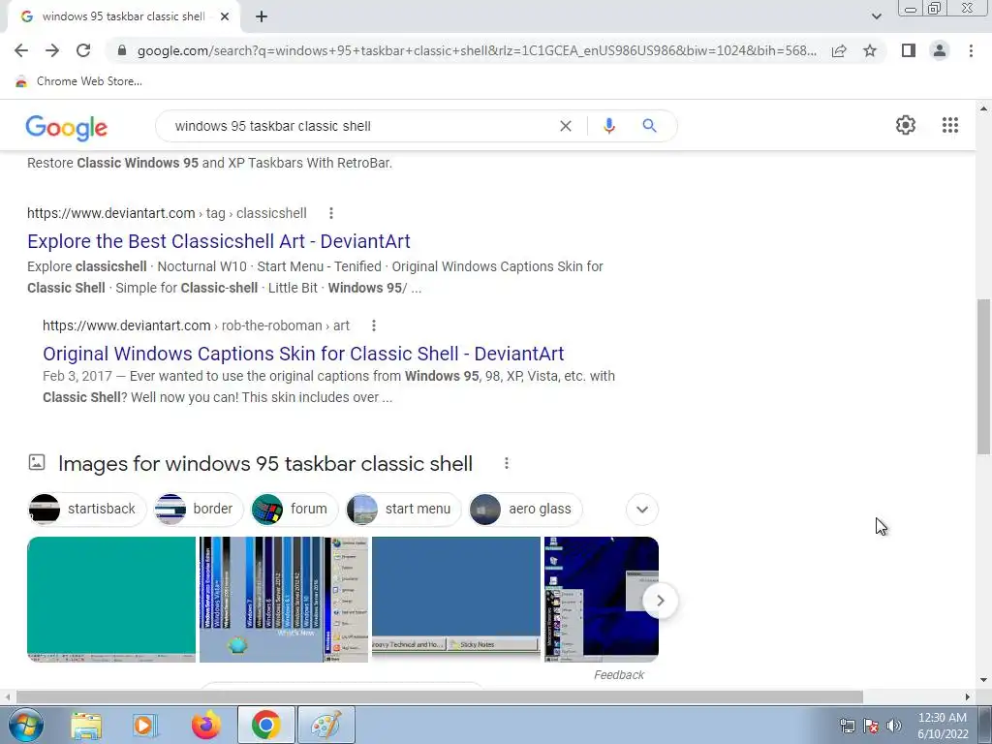Toggle the browser side panel
The width and height of the screenshot is (992, 744).
pos(909,50)
